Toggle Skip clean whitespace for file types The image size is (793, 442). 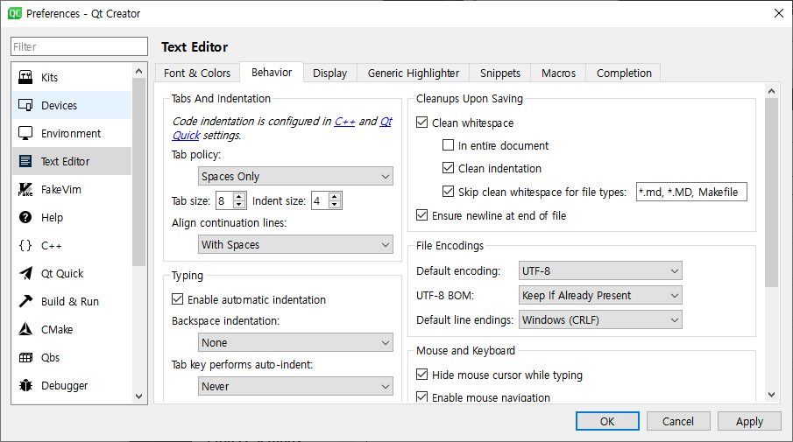pyautogui.click(x=448, y=192)
